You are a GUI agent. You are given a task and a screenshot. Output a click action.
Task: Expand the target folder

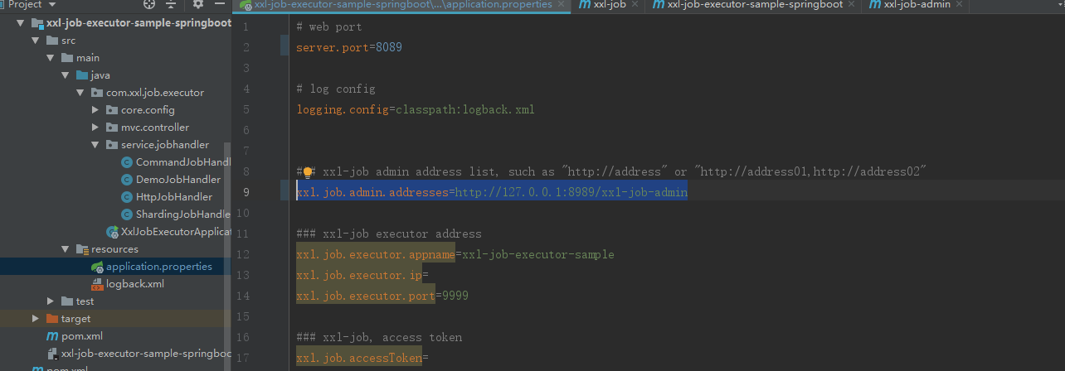coord(36,319)
